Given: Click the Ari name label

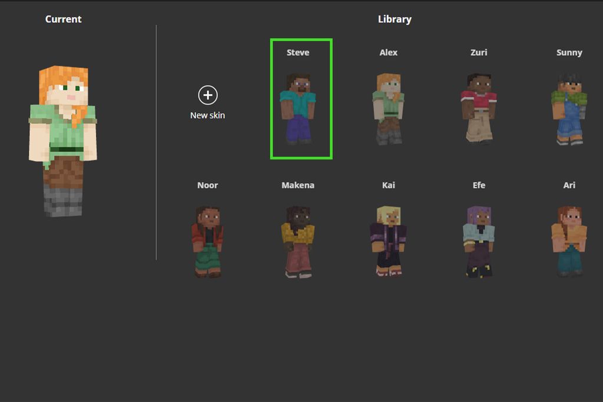Looking at the screenshot, I should [x=569, y=185].
